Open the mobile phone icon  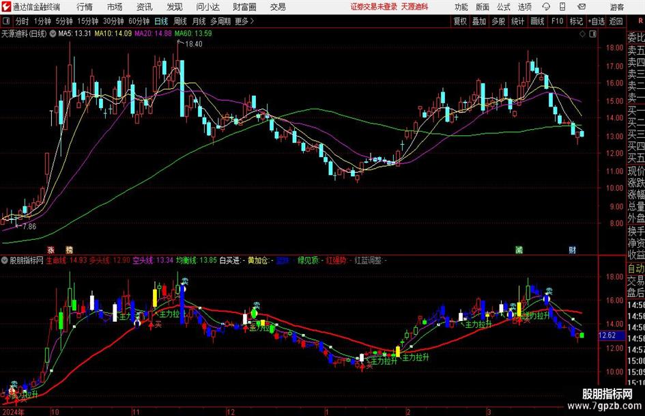[x=562, y=7]
